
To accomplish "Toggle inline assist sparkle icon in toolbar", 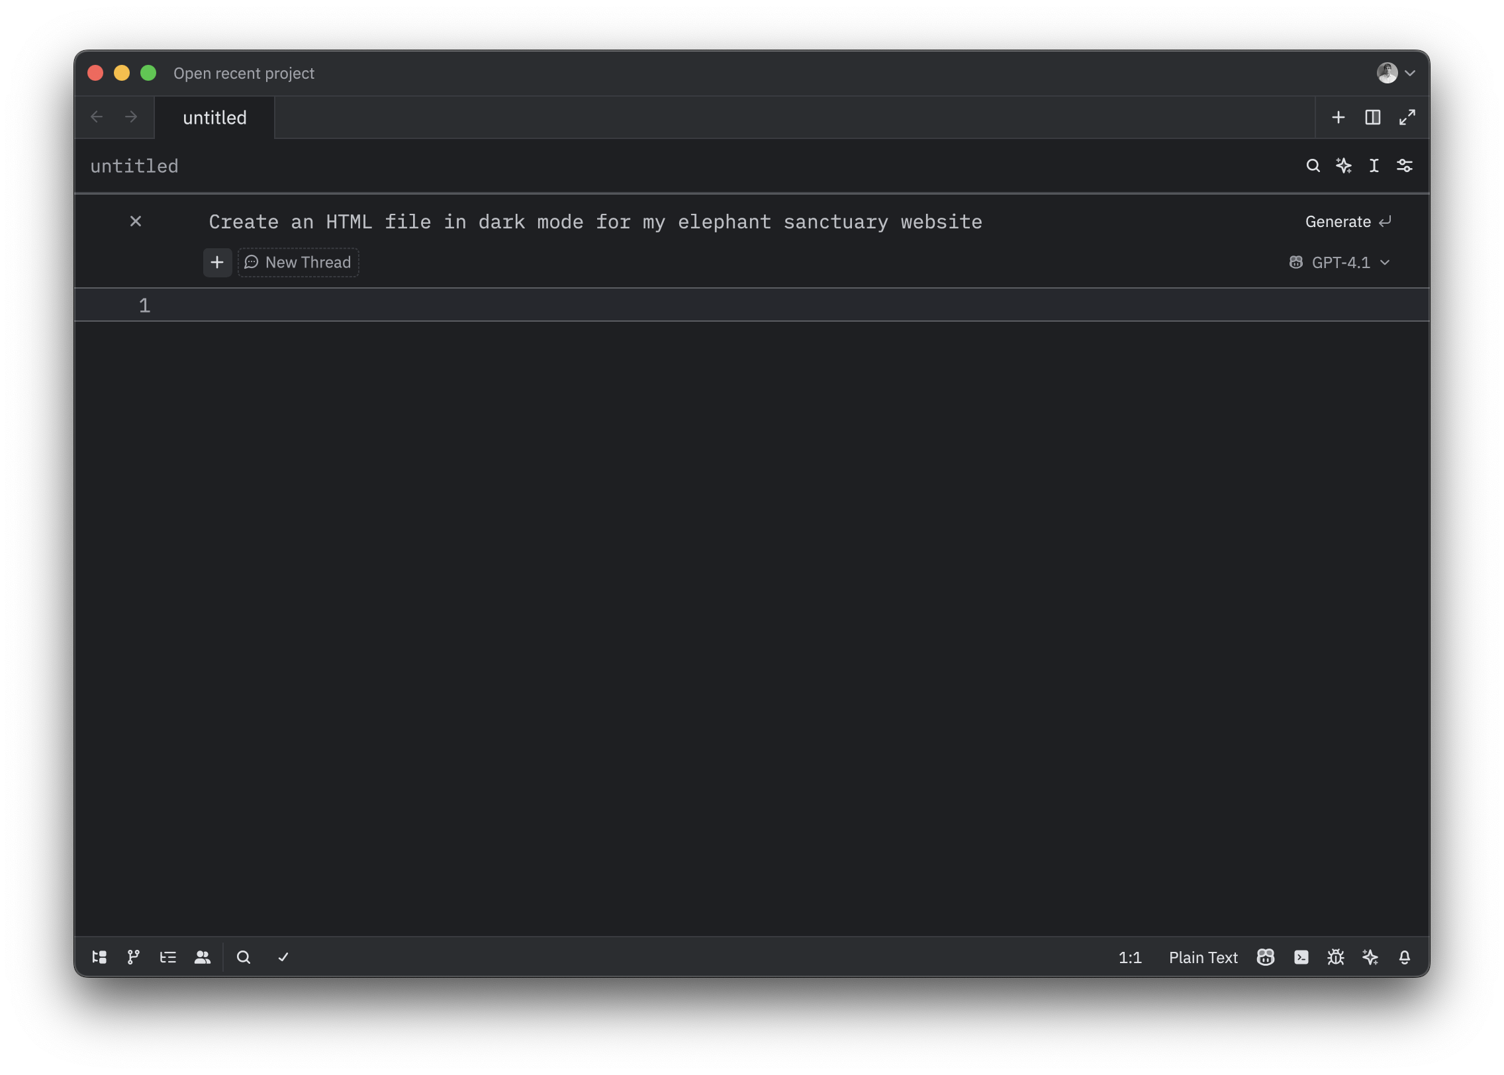I will click(1343, 165).
